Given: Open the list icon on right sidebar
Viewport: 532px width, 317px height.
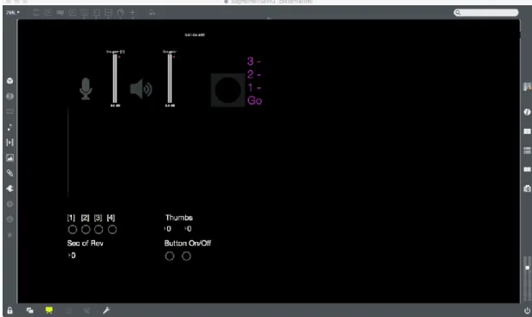Looking at the screenshot, I should point(527,150).
